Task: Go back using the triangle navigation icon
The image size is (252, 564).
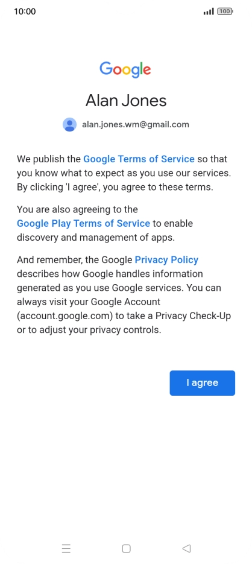Action: tap(186, 548)
